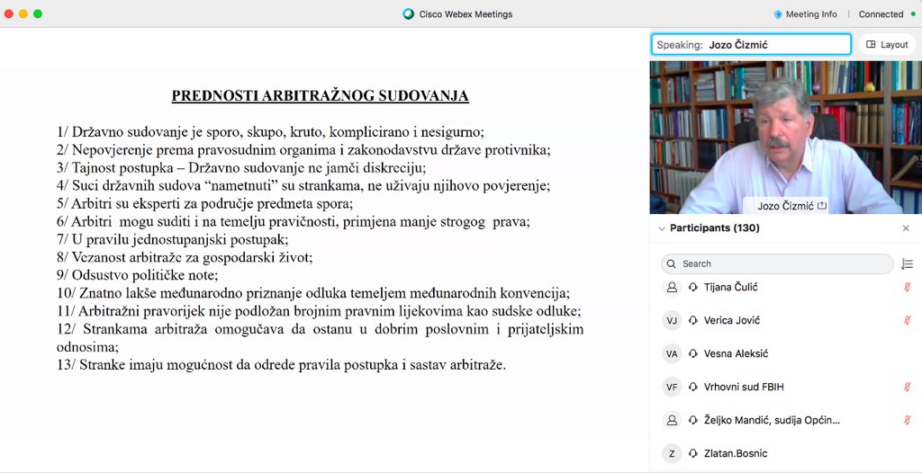Click the Speaking: Jozo Čizmić bar
Screen dimensions: 922x473
(x=751, y=44)
